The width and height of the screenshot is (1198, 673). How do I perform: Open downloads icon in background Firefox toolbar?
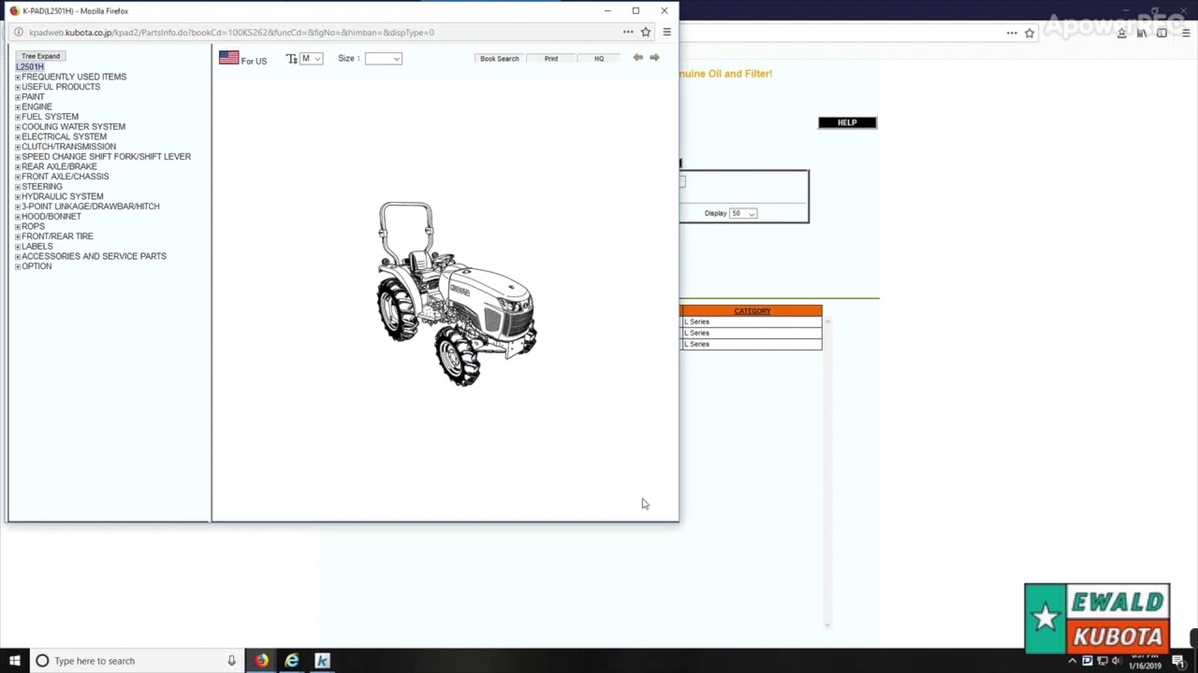tap(1121, 33)
